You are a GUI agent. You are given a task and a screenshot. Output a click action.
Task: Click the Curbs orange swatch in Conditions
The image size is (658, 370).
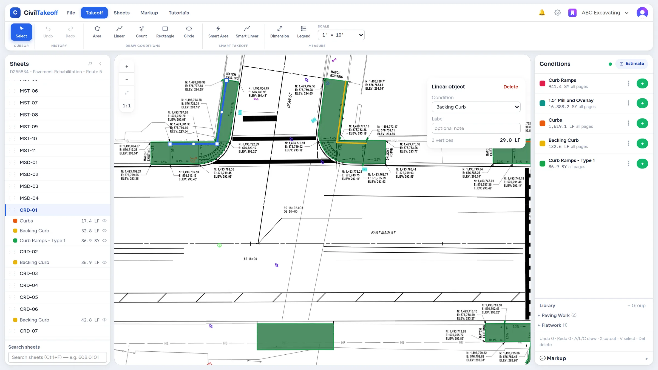coord(542,123)
